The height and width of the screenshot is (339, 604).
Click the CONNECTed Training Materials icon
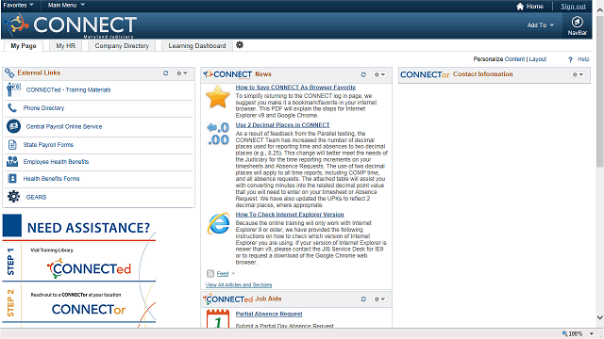(x=13, y=89)
